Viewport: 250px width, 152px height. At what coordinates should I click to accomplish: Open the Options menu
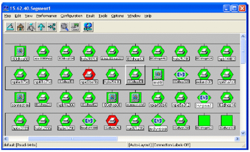pyautogui.click(x=117, y=16)
